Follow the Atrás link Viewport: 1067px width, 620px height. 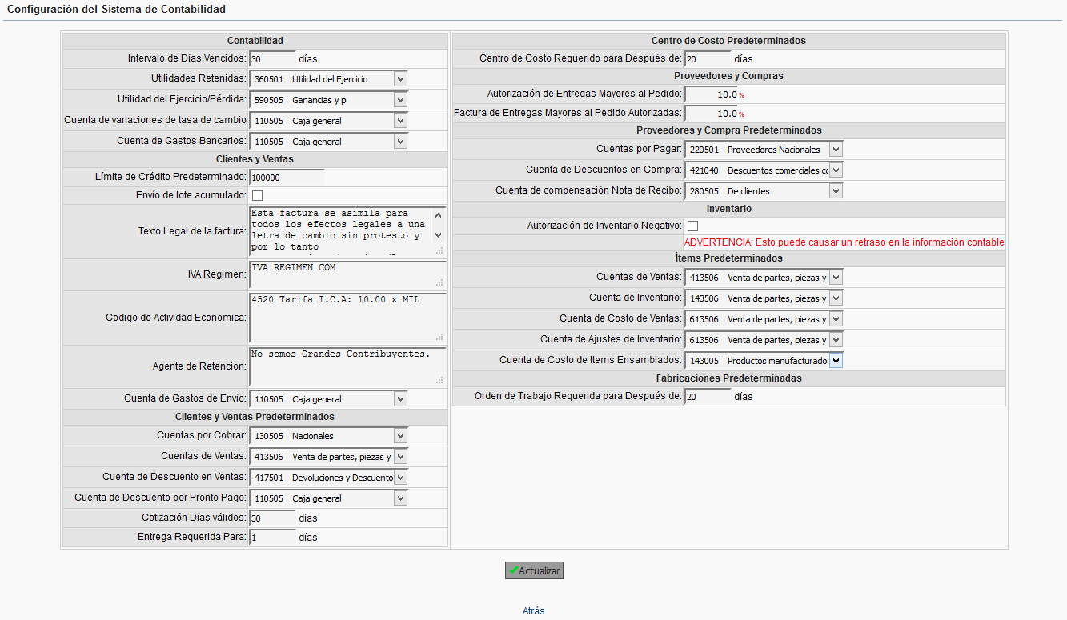coord(533,610)
